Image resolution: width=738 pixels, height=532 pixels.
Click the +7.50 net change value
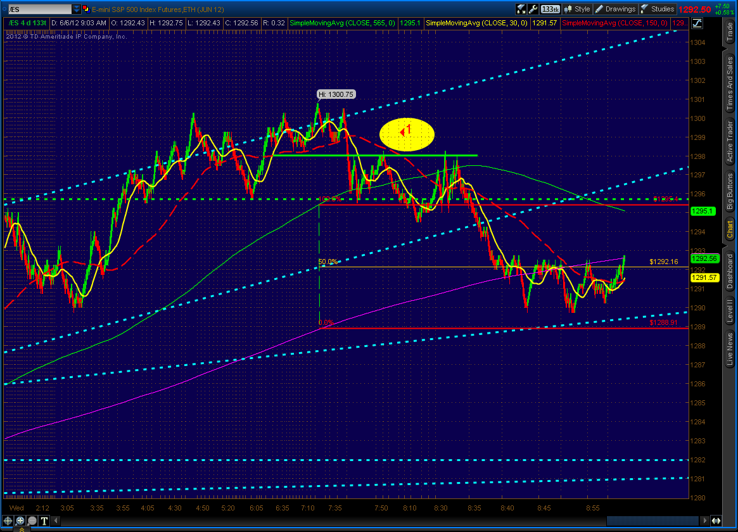(722, 6)
